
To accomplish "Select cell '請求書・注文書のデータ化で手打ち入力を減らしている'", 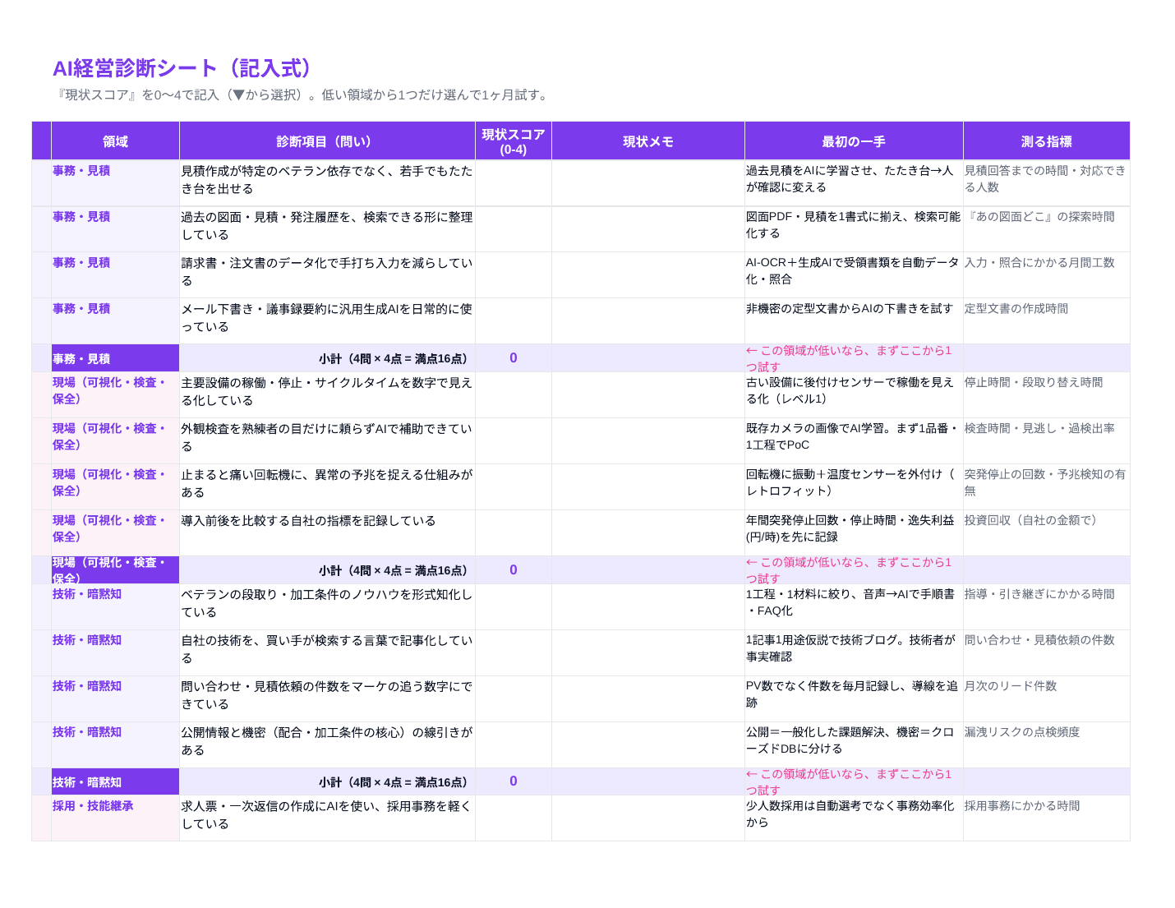I will pyautogui.click(x=327, y=274).
